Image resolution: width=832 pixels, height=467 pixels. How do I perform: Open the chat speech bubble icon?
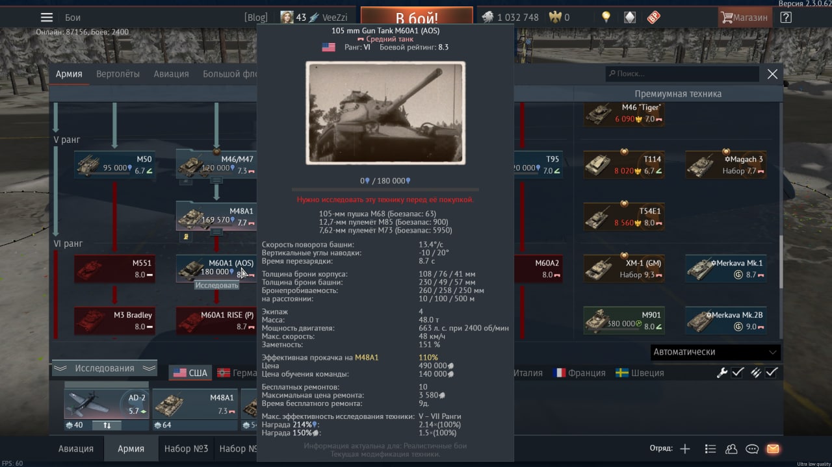click(752, 449)
